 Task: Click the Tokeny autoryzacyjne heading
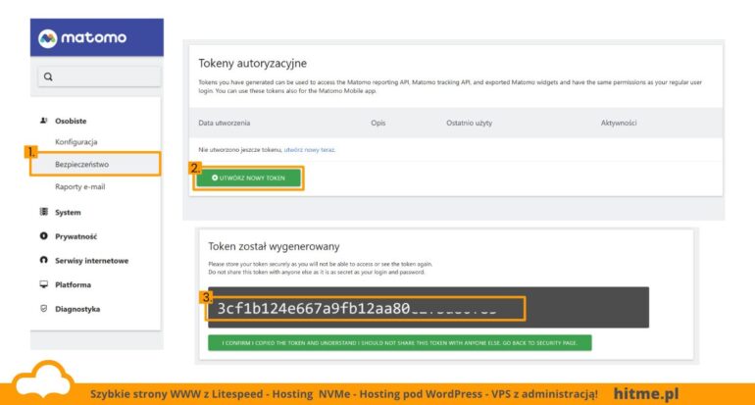(252, 63)
